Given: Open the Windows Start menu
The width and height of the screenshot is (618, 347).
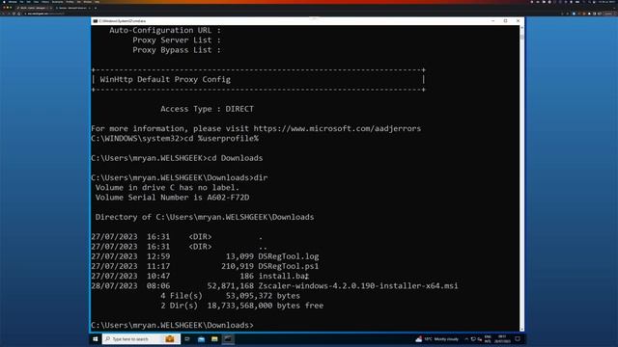Looking at the screenshot, I should tap(95, 338).
